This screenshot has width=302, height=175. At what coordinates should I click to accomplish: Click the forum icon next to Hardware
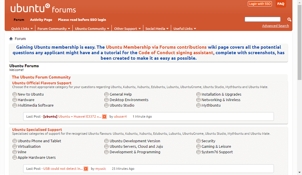[x=14, y=100]
